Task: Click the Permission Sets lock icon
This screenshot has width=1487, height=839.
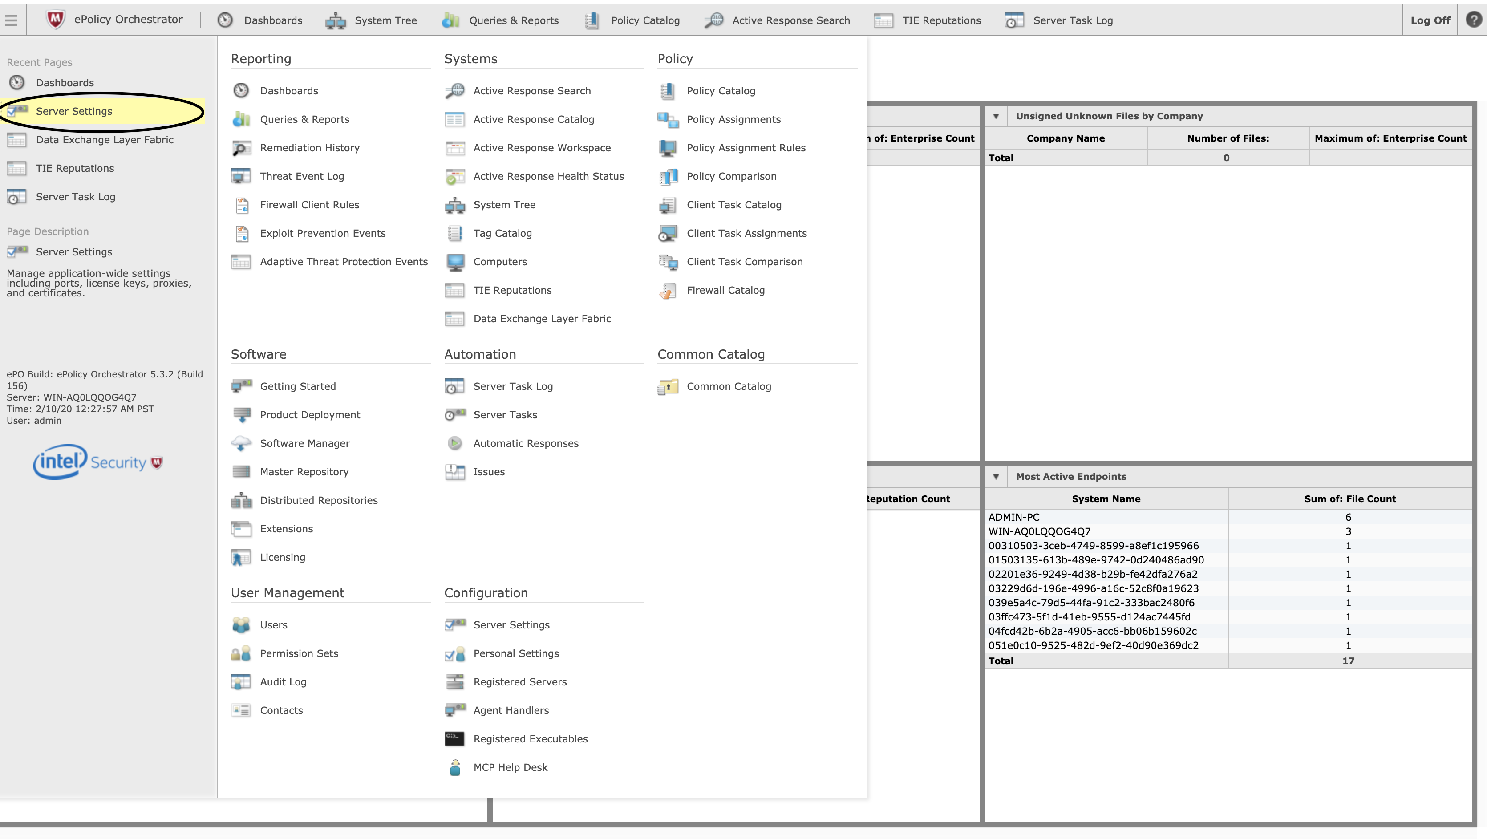Action: tap(241, 654)
